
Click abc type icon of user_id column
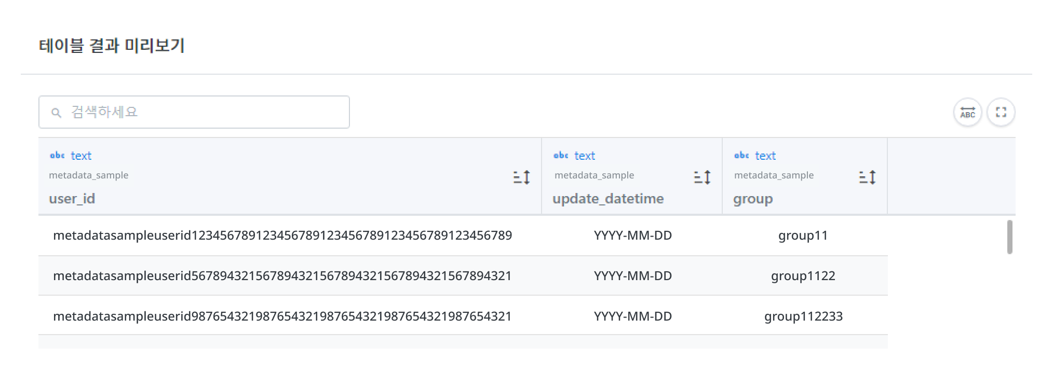(x=57, y=155)
